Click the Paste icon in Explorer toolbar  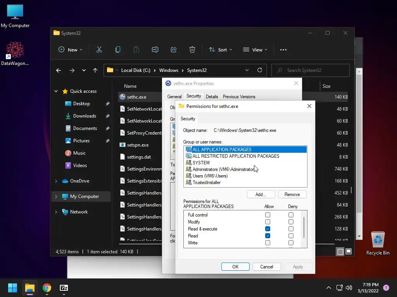click(x=136, y=50)
